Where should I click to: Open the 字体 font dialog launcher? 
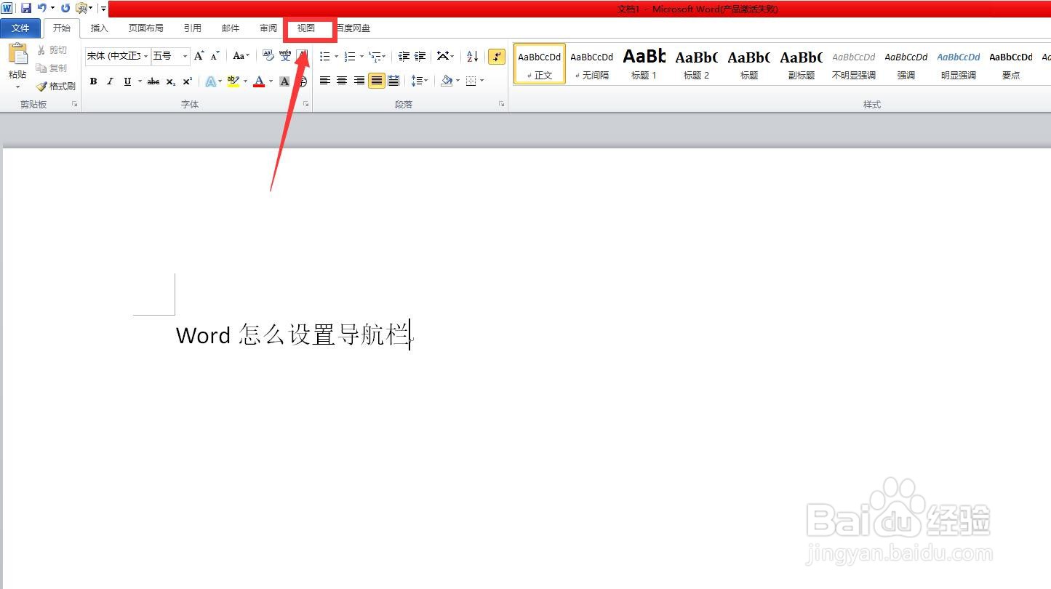[x=306, y=105]
